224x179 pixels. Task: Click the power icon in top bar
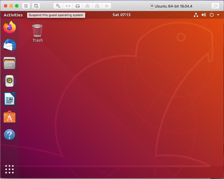pos(212,15)
